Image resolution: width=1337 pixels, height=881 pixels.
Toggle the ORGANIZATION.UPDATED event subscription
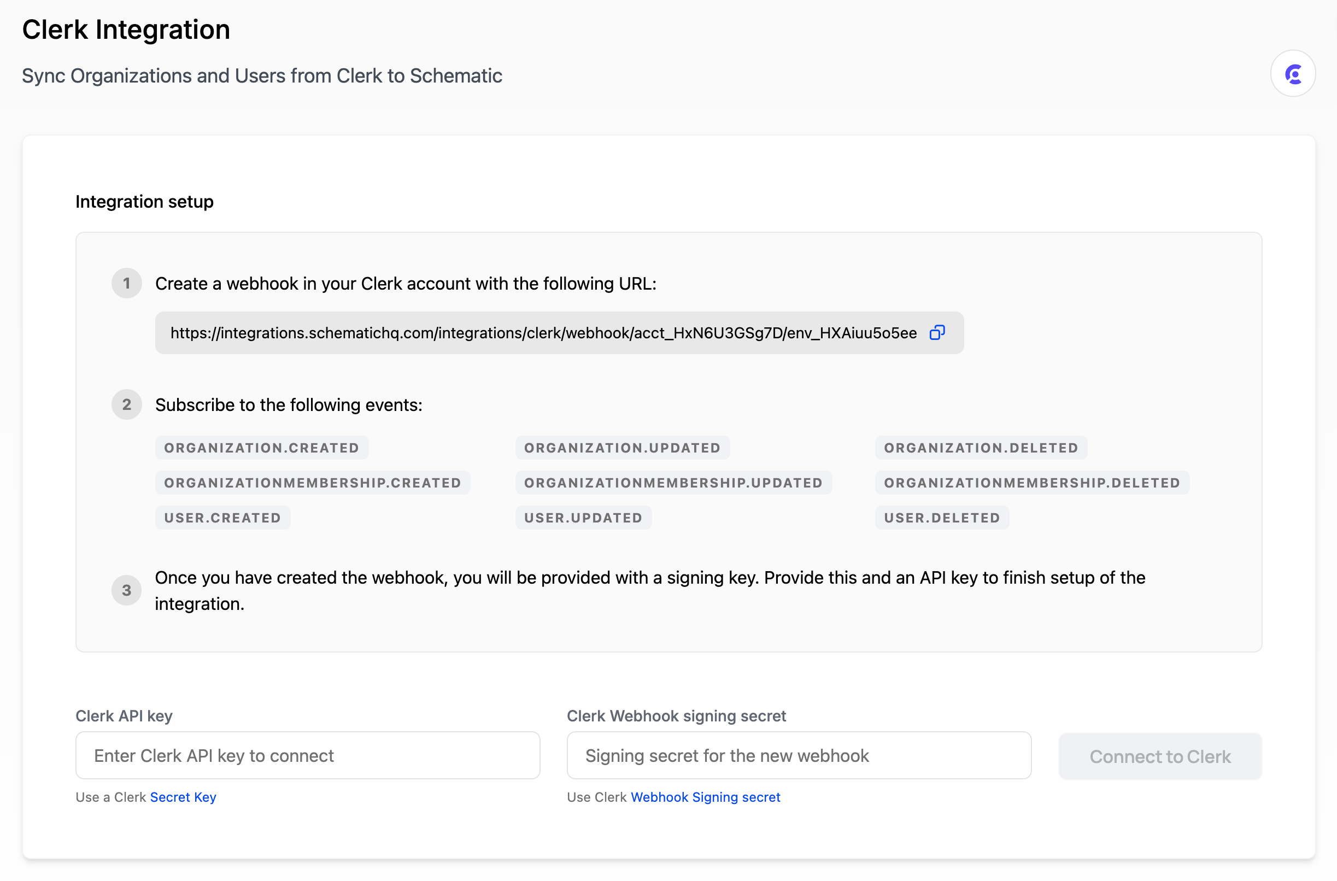621,447
